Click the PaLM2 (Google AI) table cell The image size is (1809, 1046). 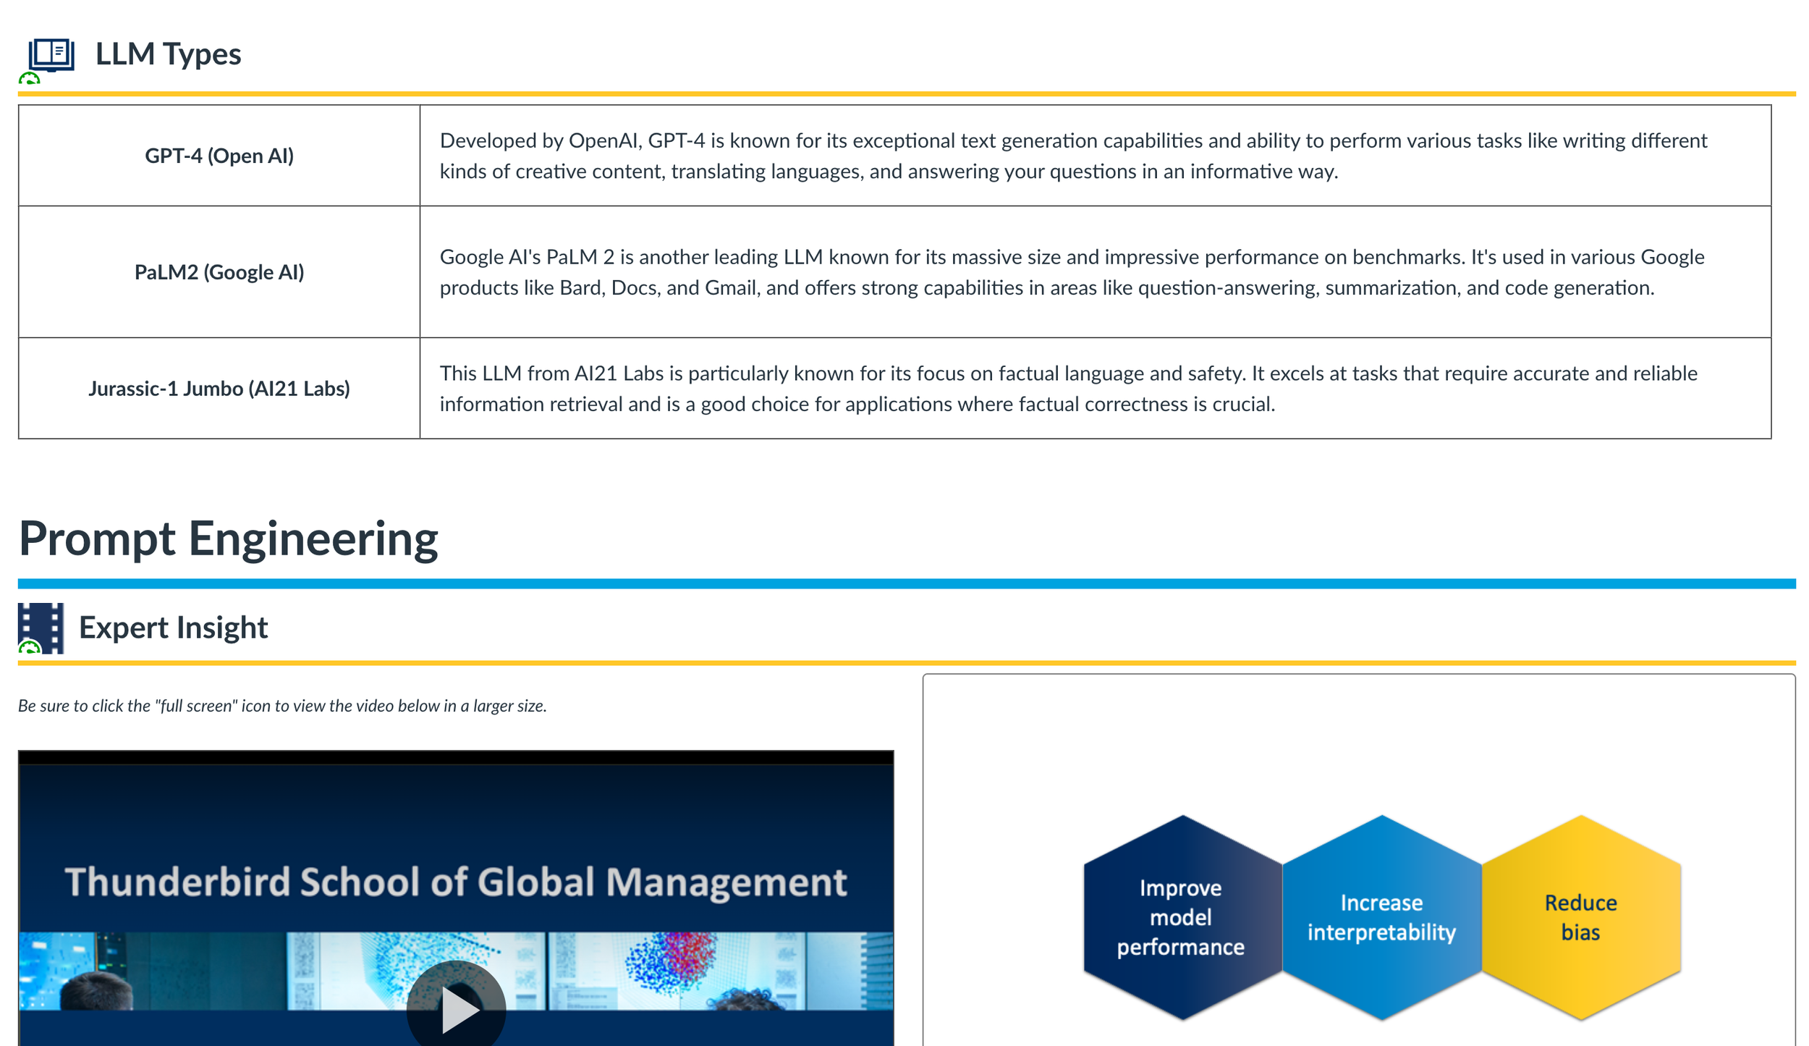click(219, 272)
